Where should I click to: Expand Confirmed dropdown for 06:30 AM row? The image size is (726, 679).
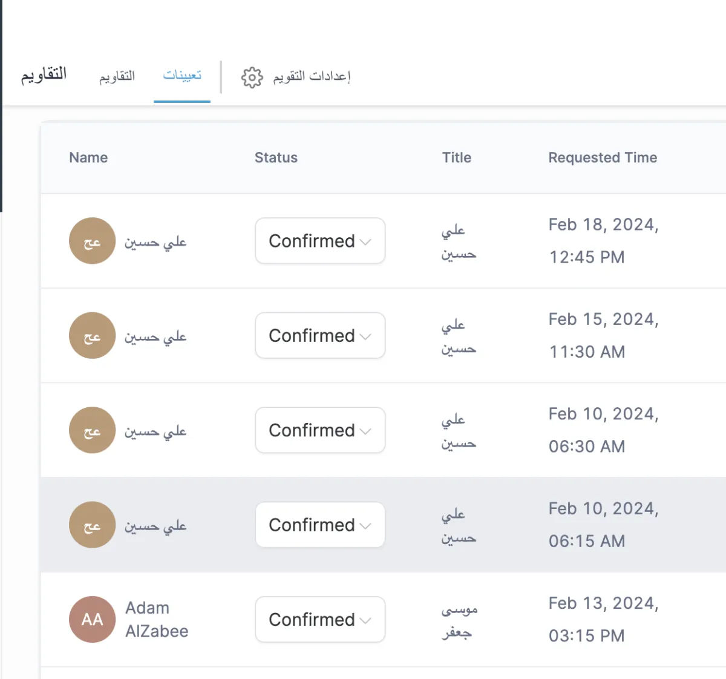coord(320,430)
